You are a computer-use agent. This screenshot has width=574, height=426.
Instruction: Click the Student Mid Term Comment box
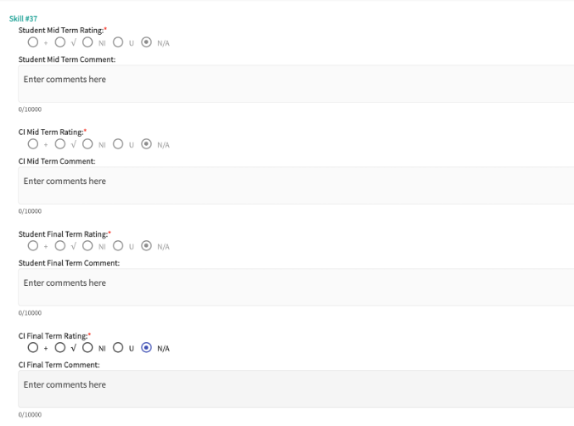[295, 83]
